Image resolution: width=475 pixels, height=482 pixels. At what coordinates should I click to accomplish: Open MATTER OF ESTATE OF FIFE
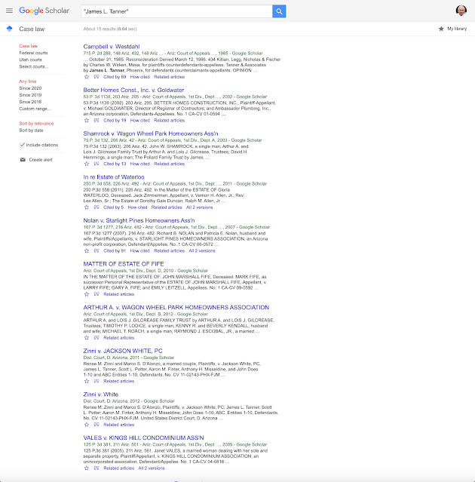[x=124, y=264]
